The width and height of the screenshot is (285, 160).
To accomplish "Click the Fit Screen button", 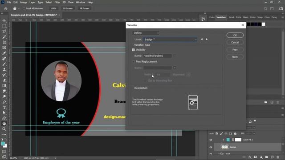I will coord(68,8).
